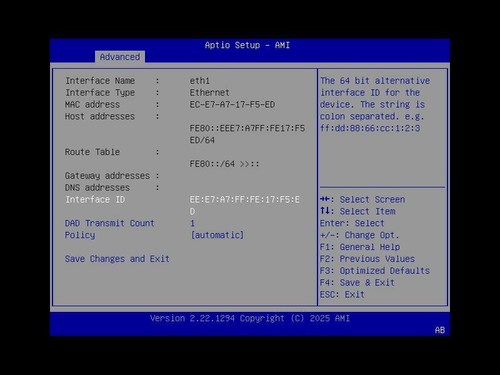
Task: Click the F4: Save & Exit legend entry
Action: coord(357,282)
